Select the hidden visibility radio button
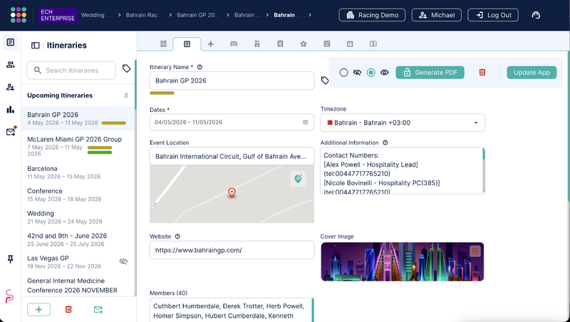Viewport: 570px width, 322px height. tap(343, 73)
